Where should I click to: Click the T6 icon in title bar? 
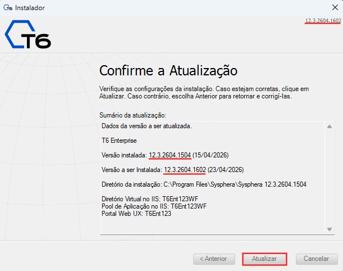click(8, 8)
